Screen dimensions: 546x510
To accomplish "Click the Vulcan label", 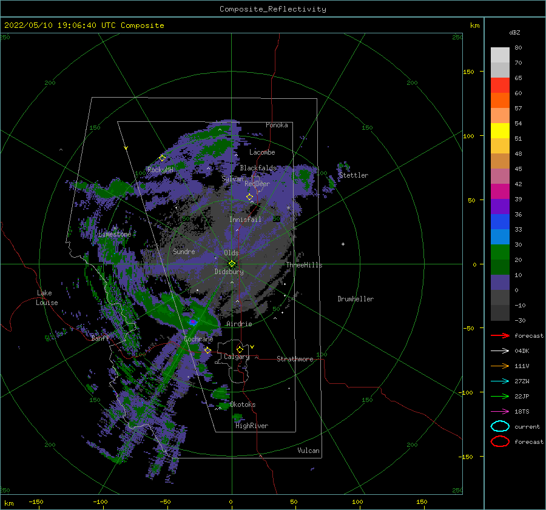I will [x=308, y=451].
